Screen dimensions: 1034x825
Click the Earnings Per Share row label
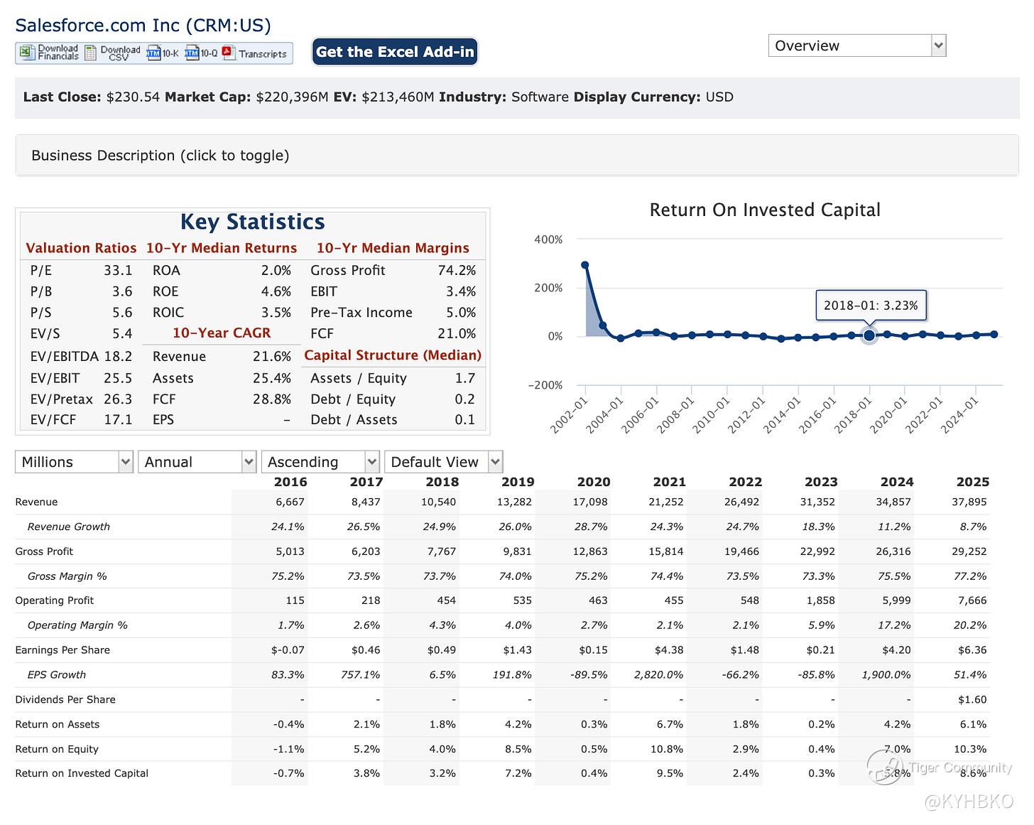pyautogui.click(x=62, y=649)
